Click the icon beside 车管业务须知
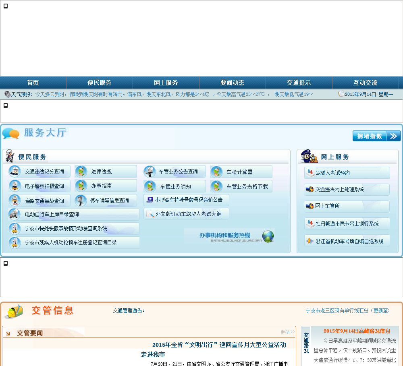The image size is (403, 366). [x=150, y=186]
